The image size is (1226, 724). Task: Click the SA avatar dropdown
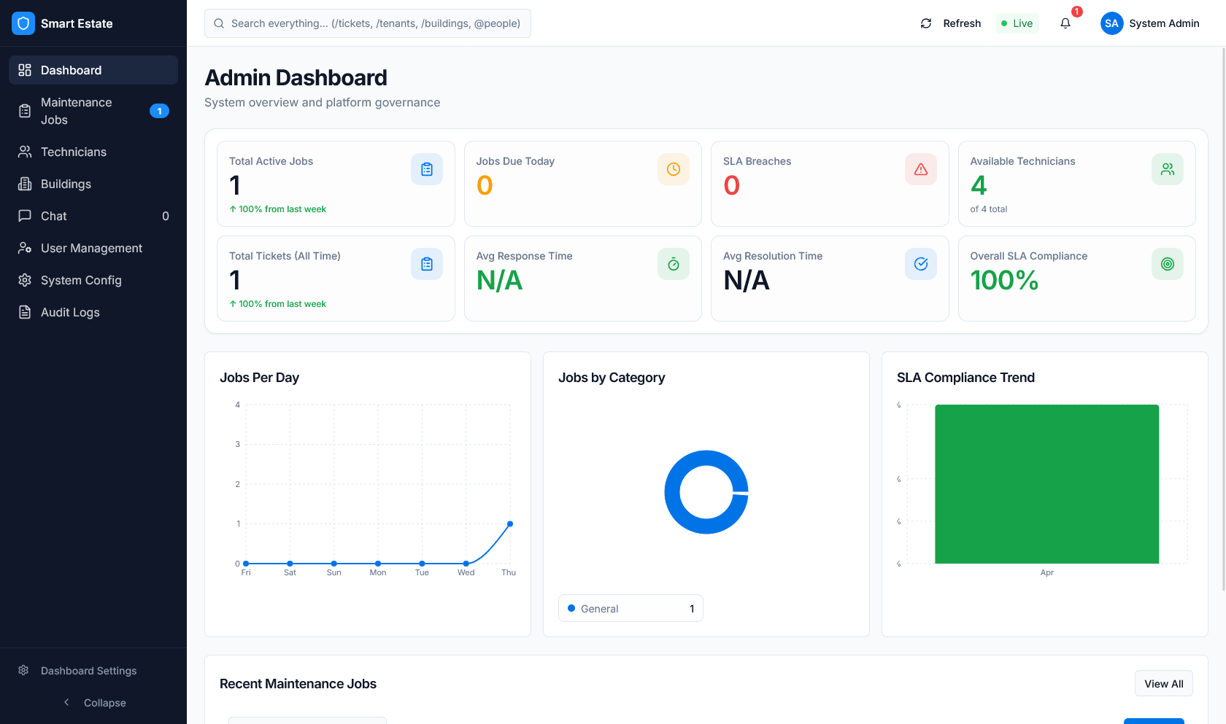point(1111,23)
